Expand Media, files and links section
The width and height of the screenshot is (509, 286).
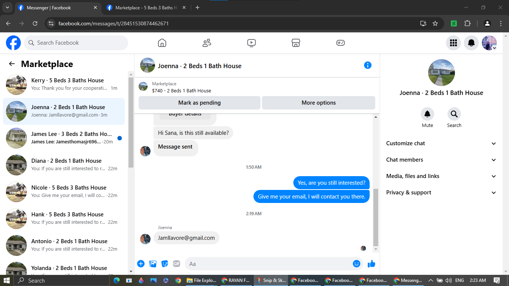441,176
